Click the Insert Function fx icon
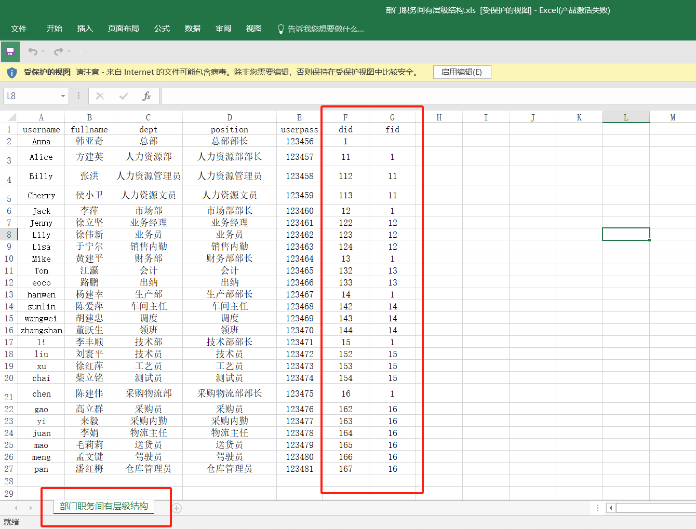Viewport: 696px width, 530px height. [146, 96]
